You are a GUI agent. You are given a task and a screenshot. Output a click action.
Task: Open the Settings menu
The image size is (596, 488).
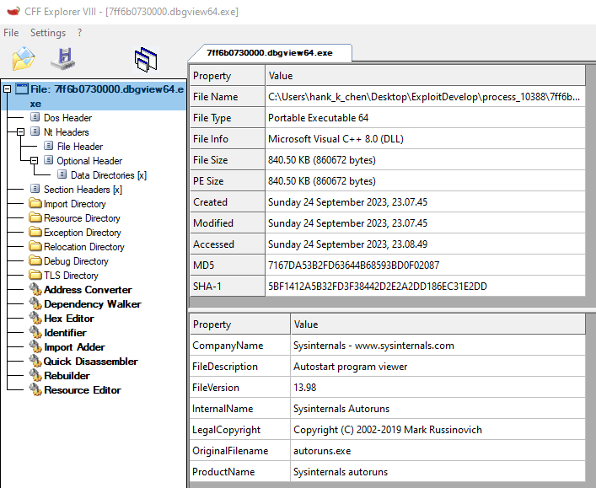pos(48,33)
